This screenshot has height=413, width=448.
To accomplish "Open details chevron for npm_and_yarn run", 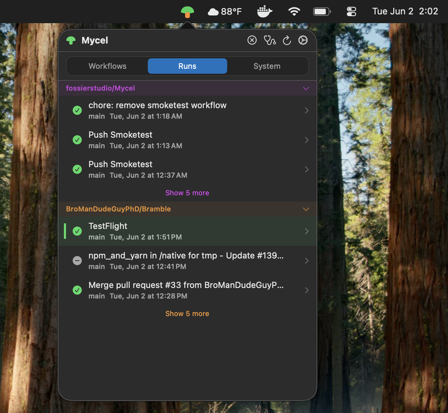I will (x=307, y=261).
